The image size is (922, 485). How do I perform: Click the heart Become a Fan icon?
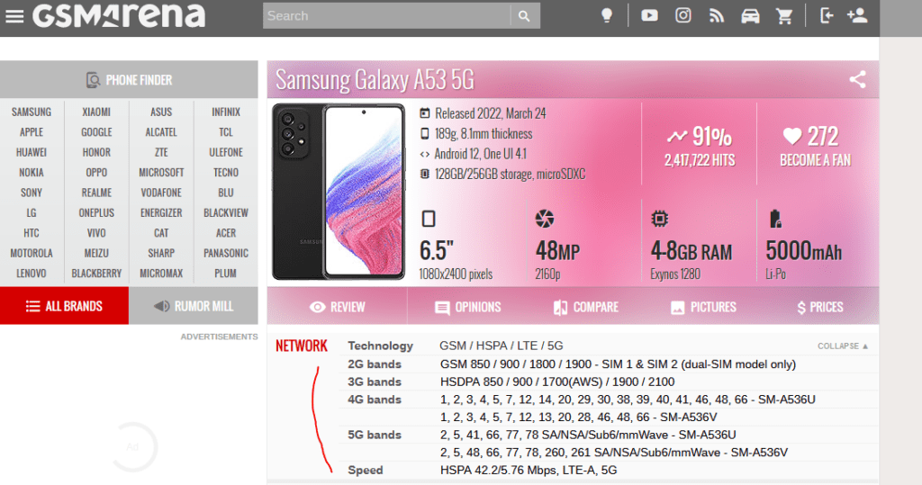pos(792,137)
